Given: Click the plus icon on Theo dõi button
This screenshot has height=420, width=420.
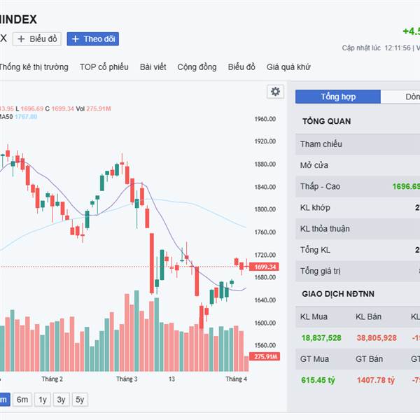Looking at the screenshot, I should (x=76, y=39).
